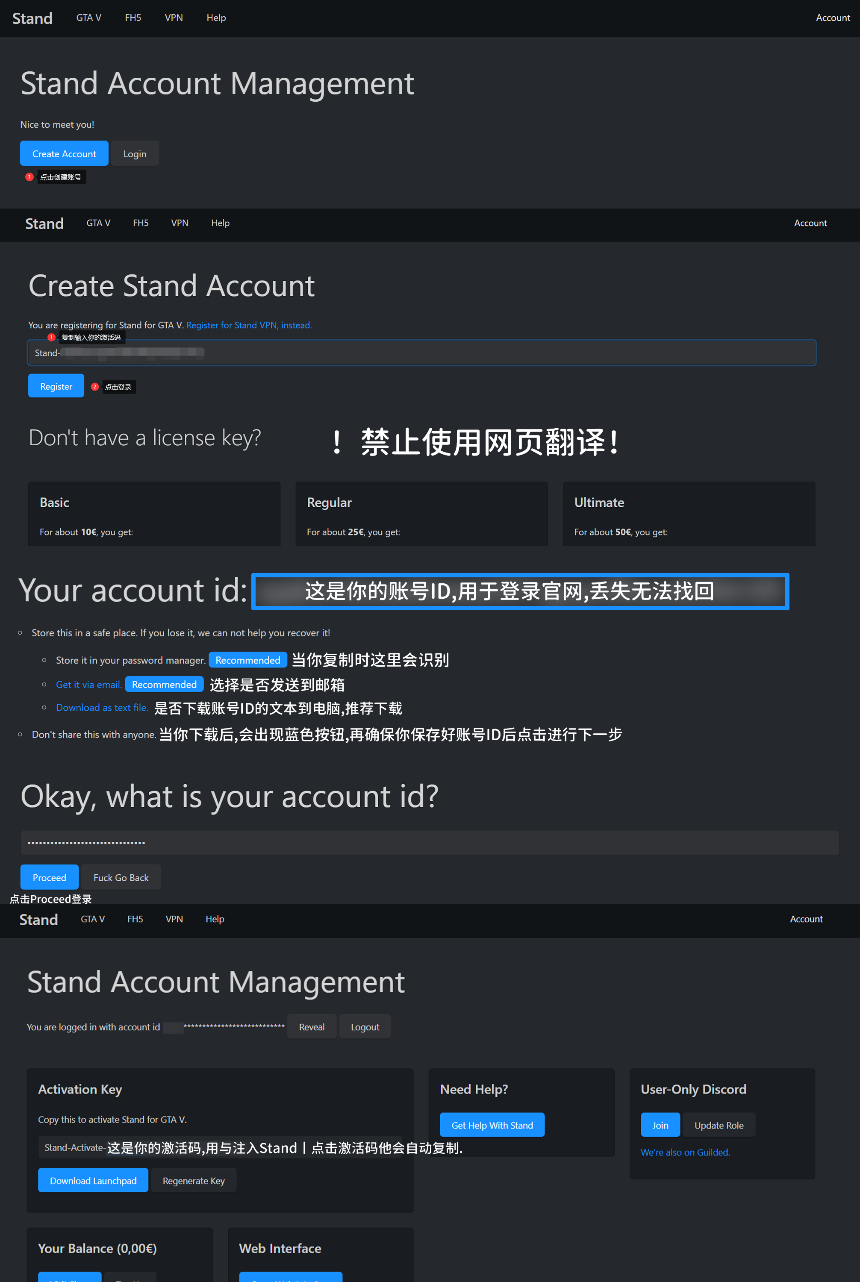This screenshot has width=860, height=1282.
Task: Click the Logout button
Action: pyautogui.click(x=365, y=1026)
